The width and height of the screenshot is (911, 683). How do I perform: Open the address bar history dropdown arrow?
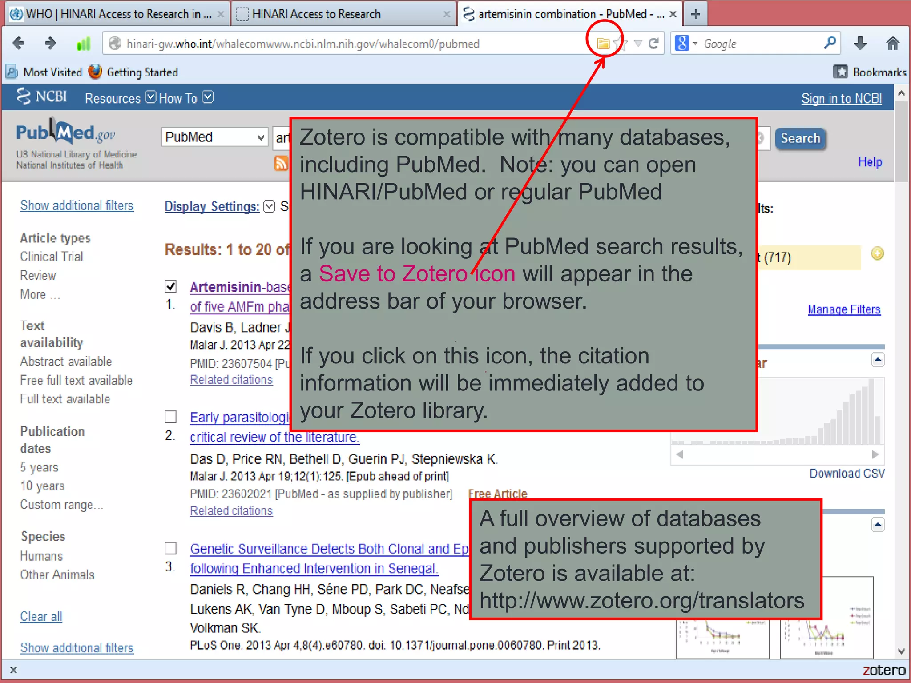click(x=638, y=43)
